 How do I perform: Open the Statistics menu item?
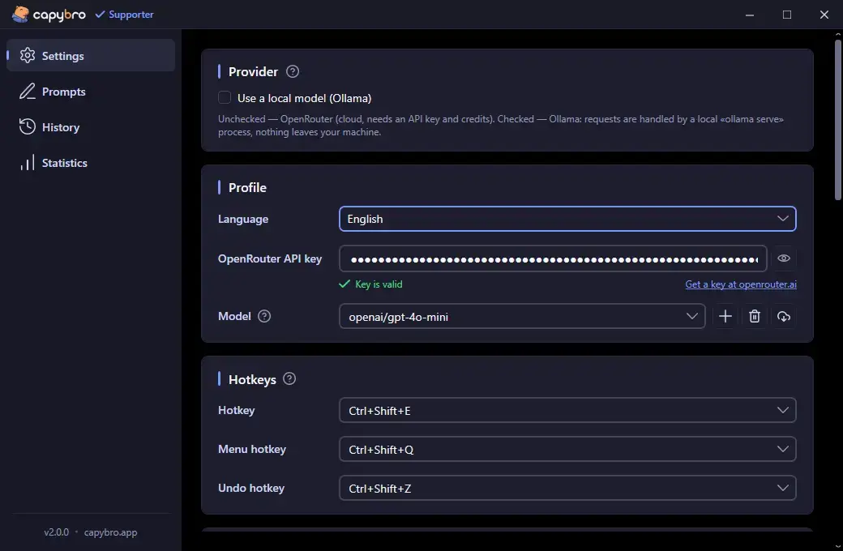click(90, 162)
